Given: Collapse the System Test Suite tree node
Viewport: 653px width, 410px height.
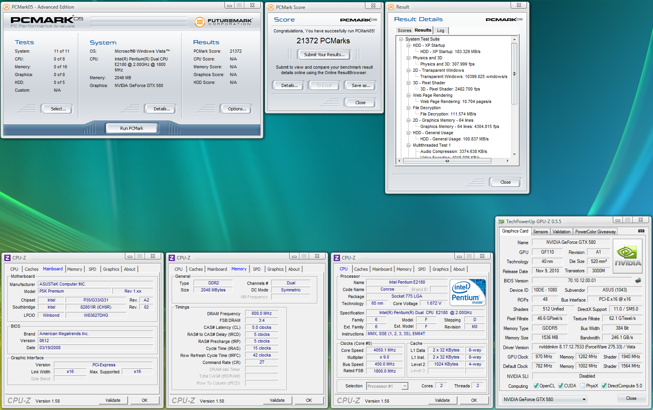Looking at the screenshot, I should point(401,39).
